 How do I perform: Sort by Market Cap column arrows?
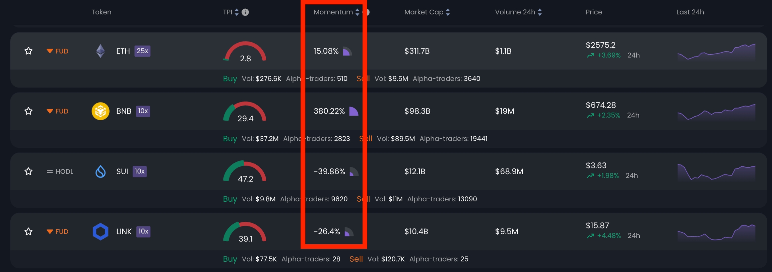coord(448,12)
